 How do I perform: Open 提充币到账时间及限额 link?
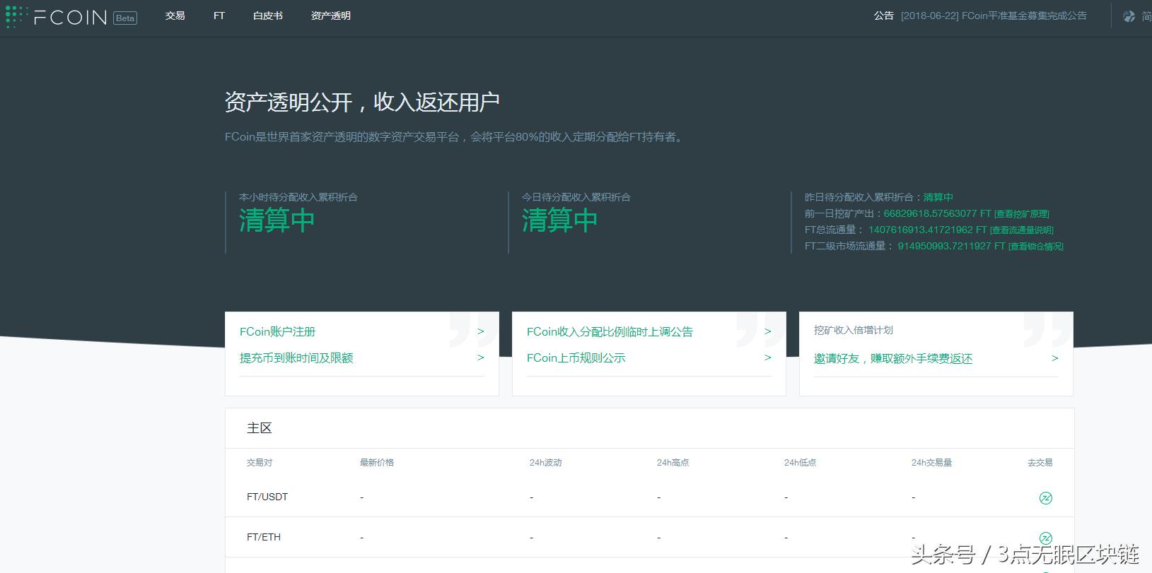tap(296, 358)
